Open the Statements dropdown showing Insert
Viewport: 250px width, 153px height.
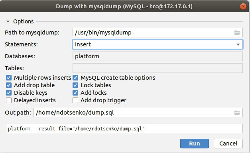[x=157, y=44]
